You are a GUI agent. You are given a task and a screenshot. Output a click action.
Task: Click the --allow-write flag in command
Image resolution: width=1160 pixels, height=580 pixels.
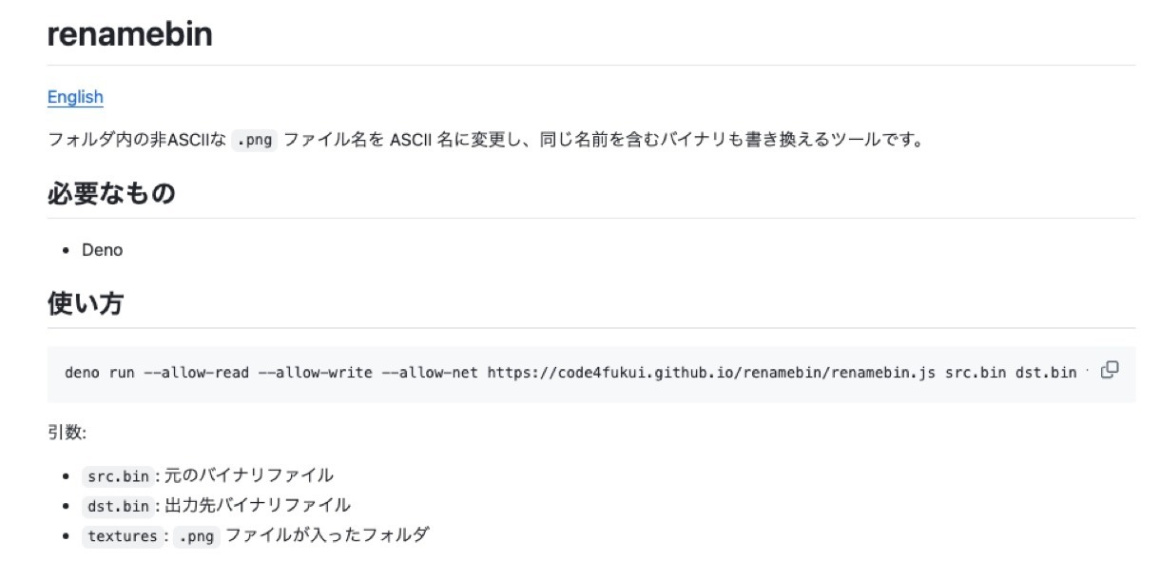315,372
